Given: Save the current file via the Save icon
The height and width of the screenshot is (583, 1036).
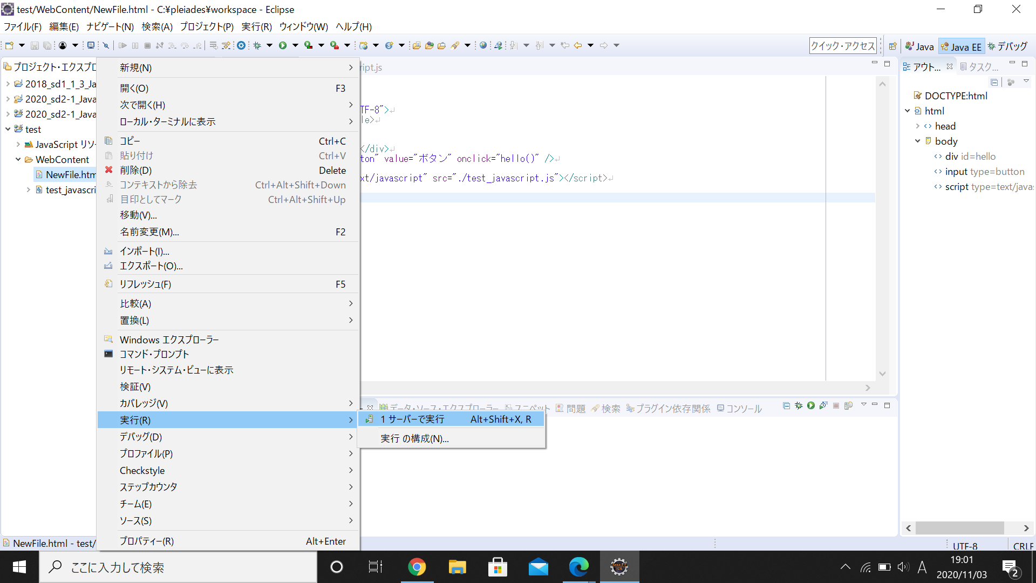Looking at the screenshot, I should 35,45.
